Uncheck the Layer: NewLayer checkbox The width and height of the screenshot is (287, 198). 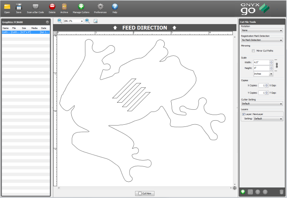coord(243,114)
